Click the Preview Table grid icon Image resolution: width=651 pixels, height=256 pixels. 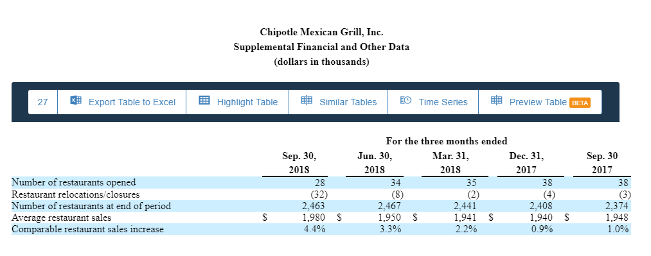496,102
